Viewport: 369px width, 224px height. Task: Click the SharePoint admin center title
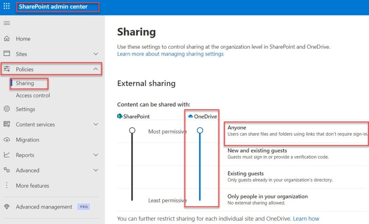click(53, 6)
